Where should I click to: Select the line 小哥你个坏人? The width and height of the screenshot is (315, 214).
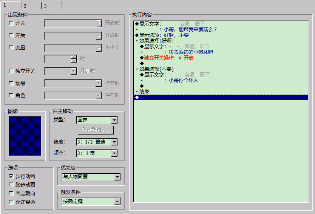221,80
